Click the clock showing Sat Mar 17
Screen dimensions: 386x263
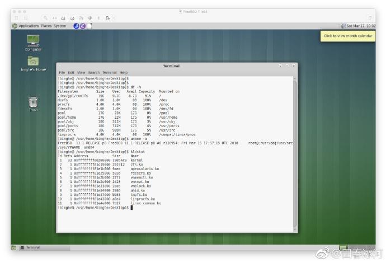coord(361,26)
